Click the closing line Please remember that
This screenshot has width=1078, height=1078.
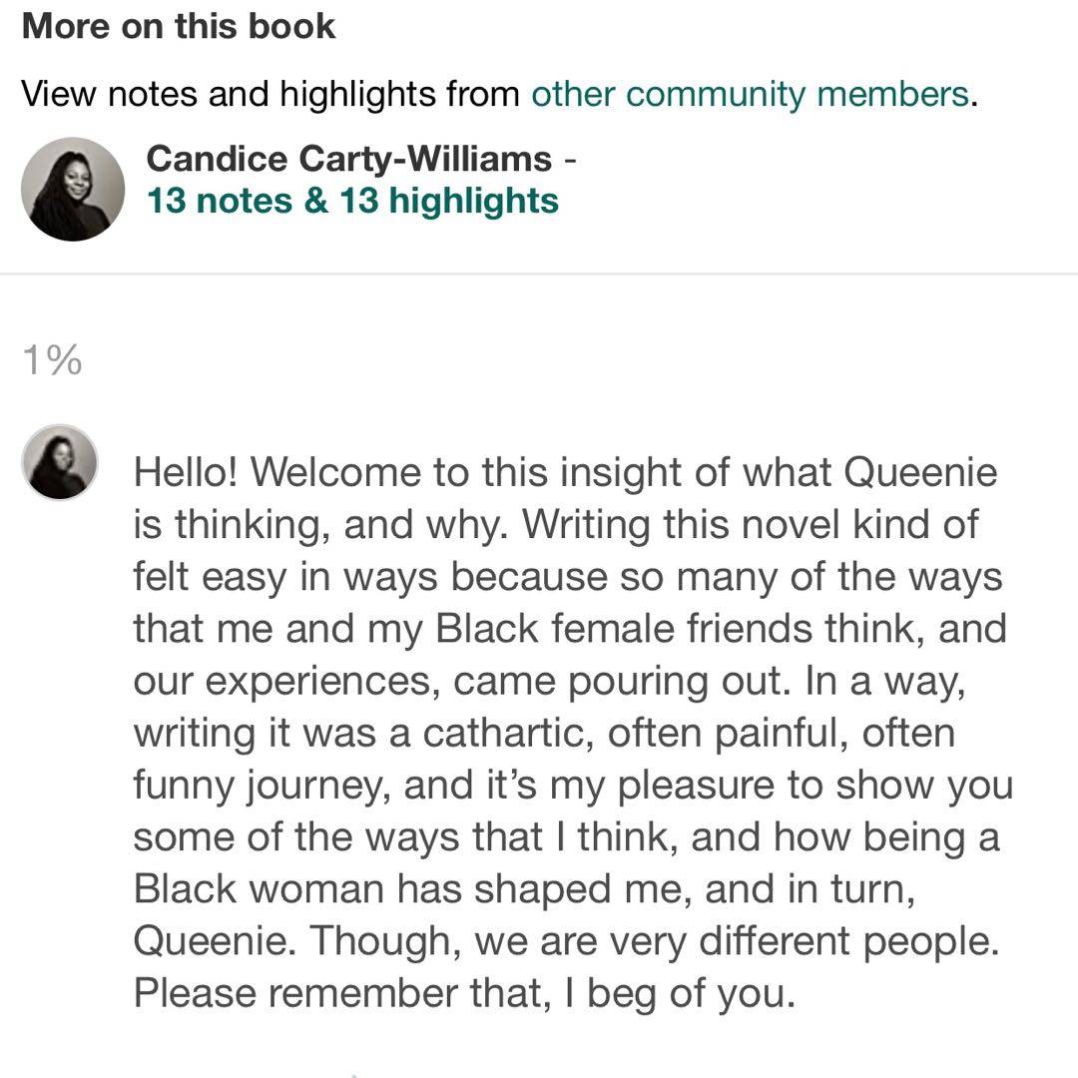coord(464,995)
